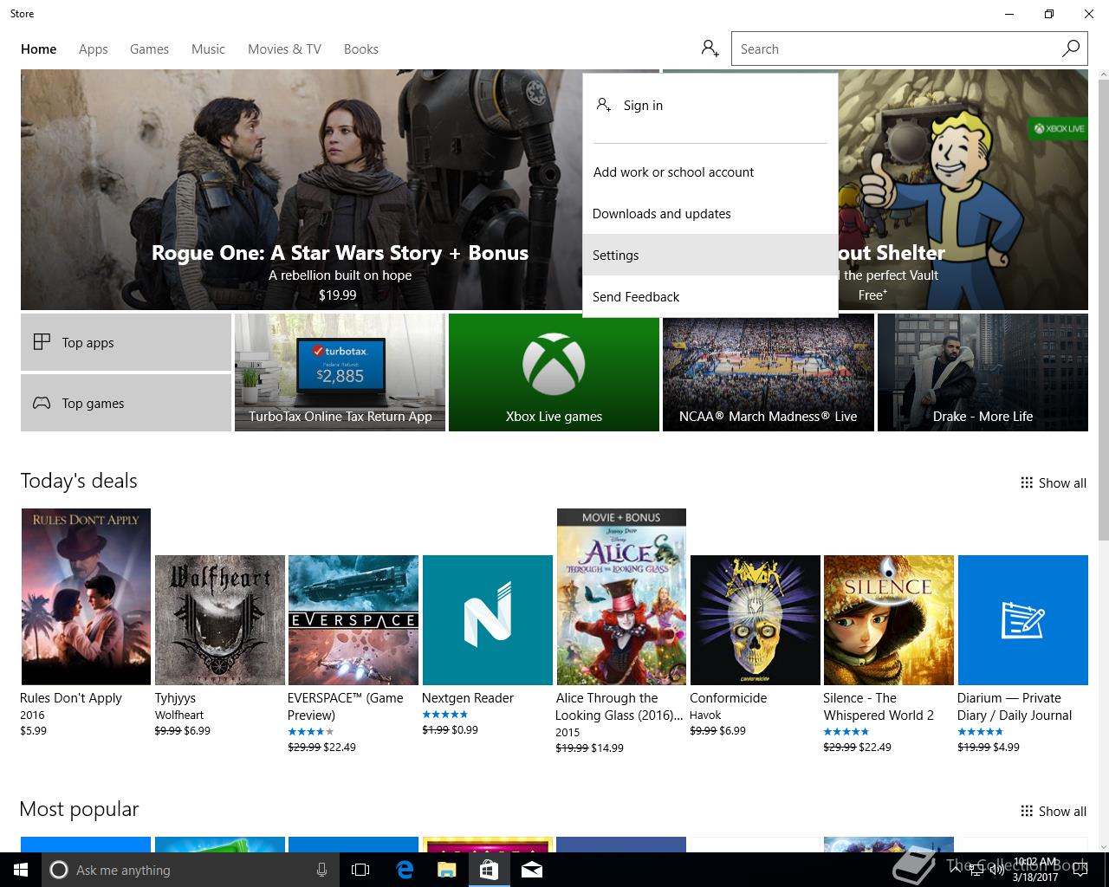Switch to the Music tab

(x=208, y=49)
